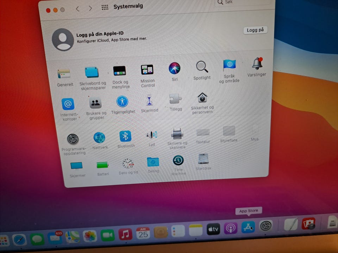Click the 'Konfigurer iCloud, App Store med mer.' text

coord(112,40)
